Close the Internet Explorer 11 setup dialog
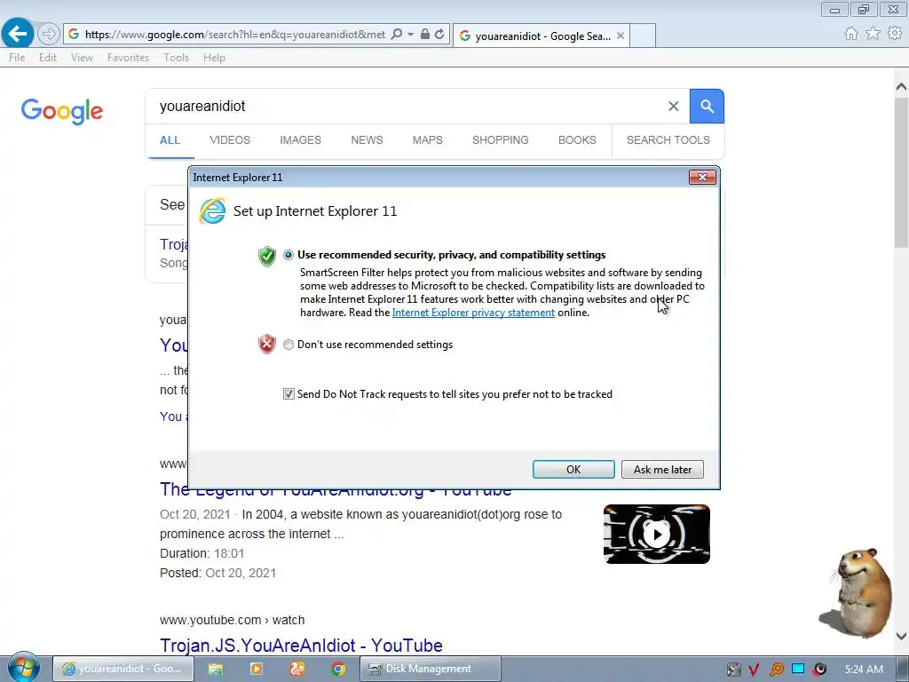The image size is (909, 682). click(702, 178)
